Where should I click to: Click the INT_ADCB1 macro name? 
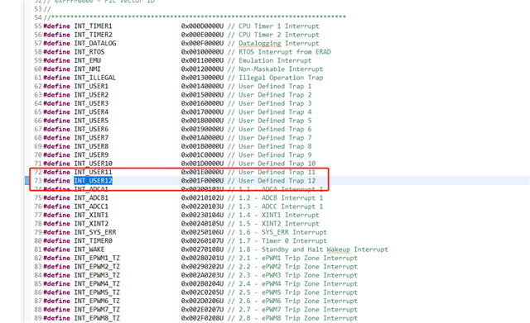tap(91, 198)
